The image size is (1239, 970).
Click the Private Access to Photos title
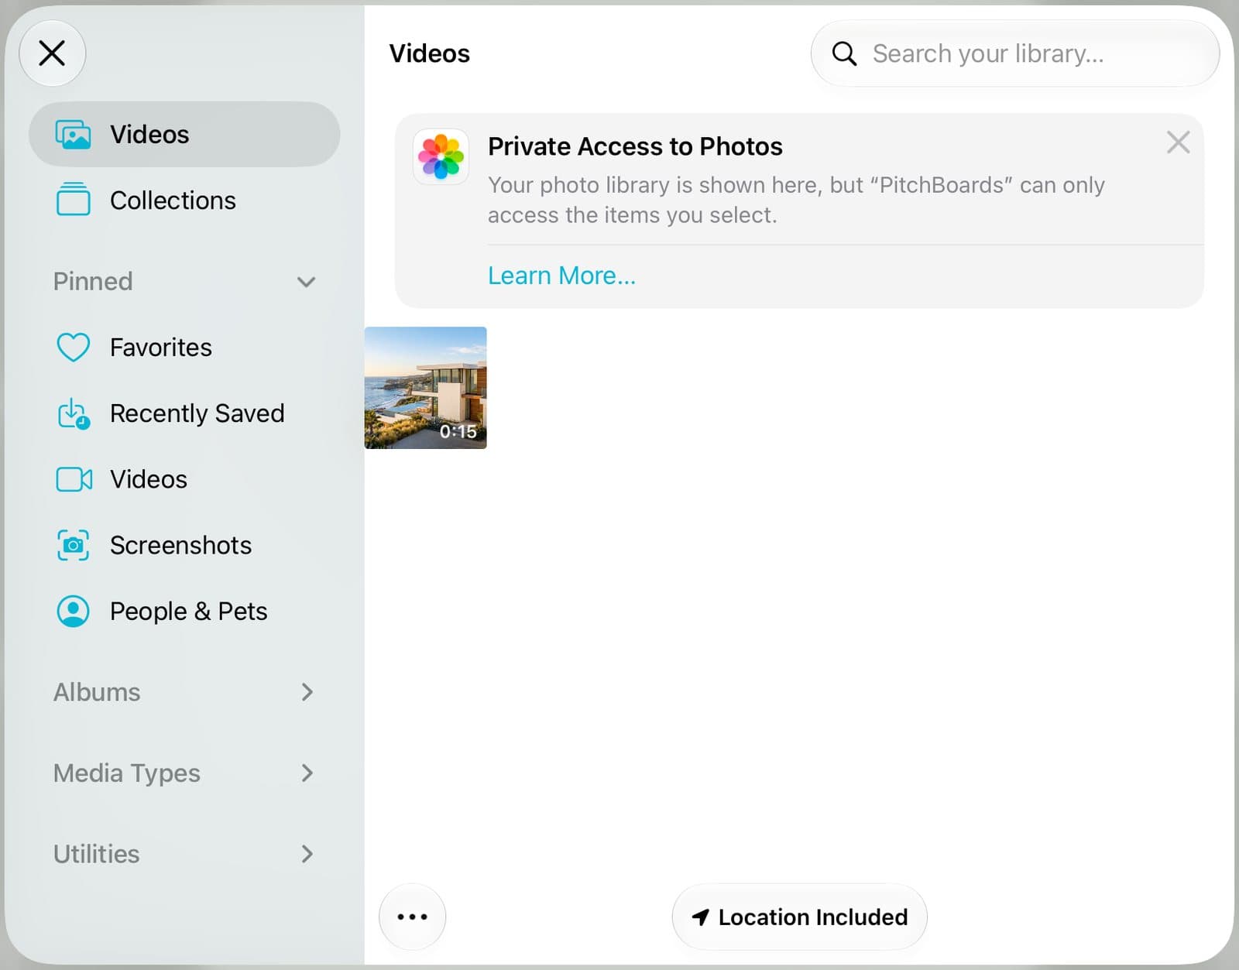(635, 146)
